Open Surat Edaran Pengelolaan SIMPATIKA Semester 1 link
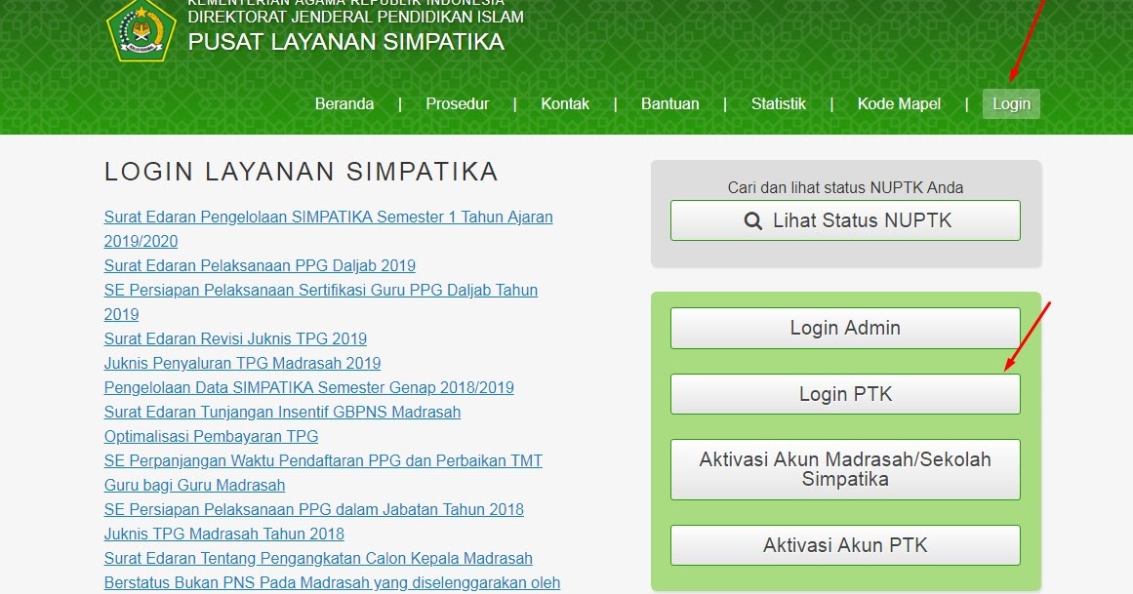 (328, 217)
